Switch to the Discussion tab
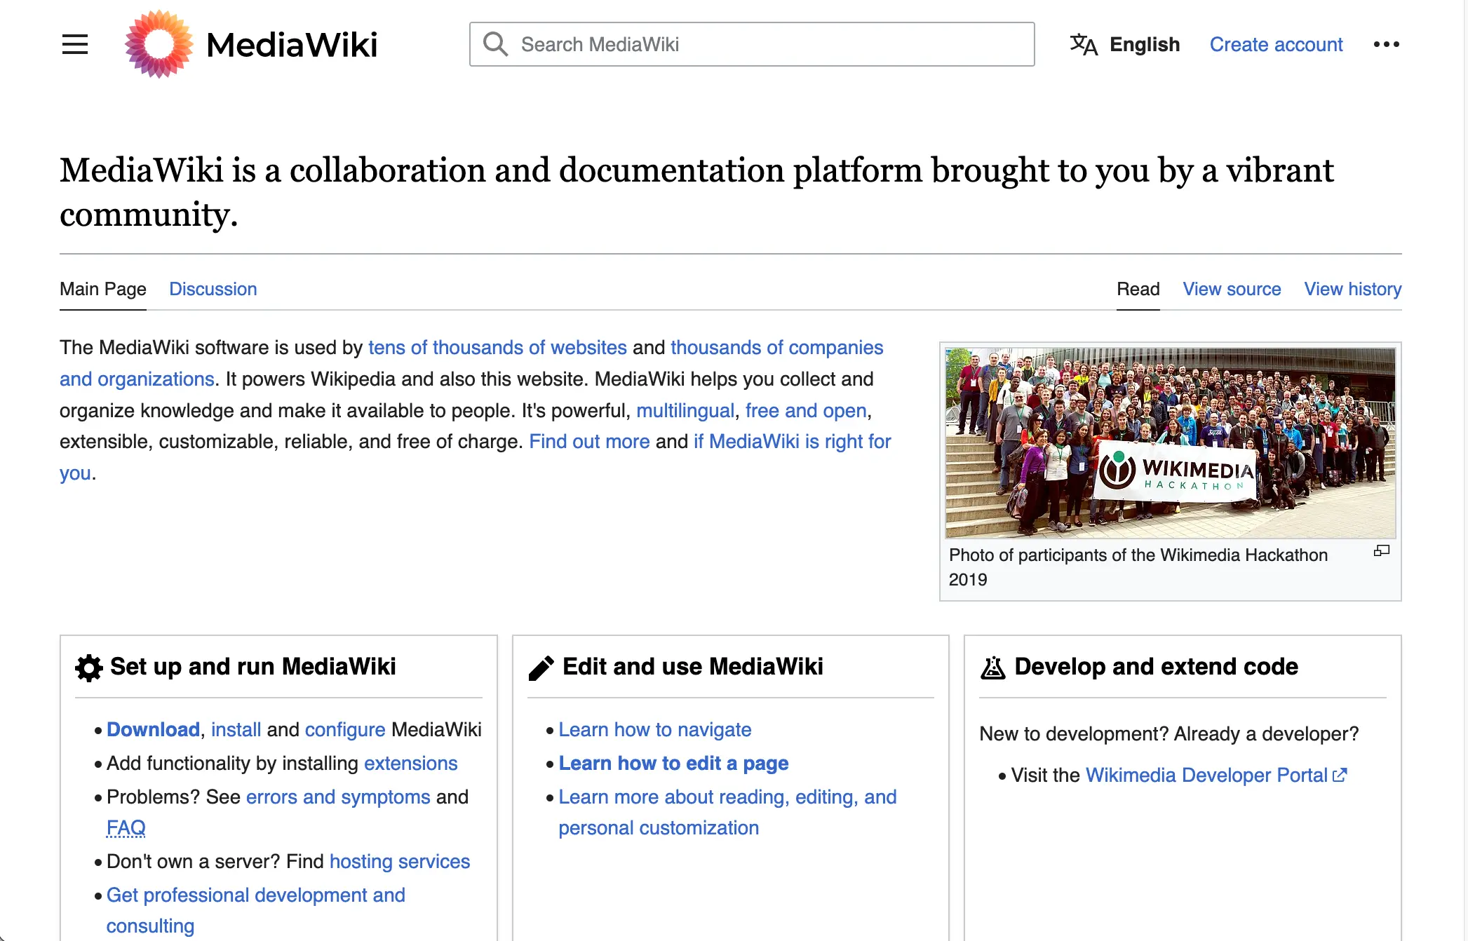This screenshot has height=941, width=1468. [x=213, y=289]
